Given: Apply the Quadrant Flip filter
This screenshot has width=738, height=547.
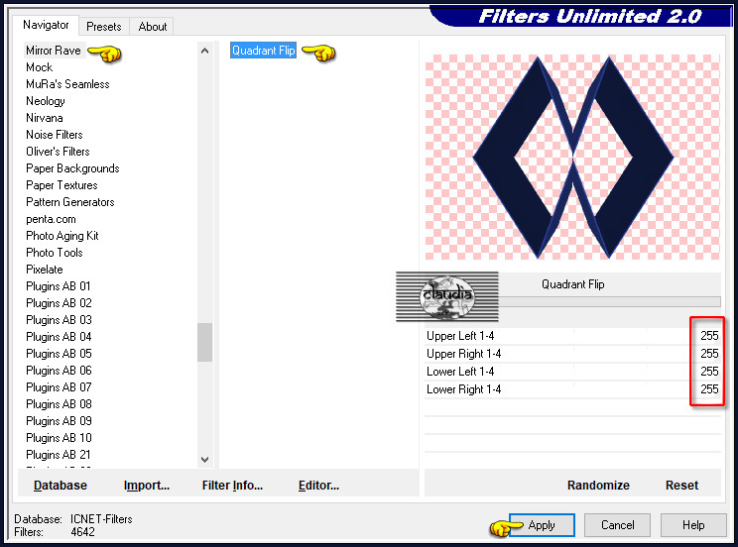Looking at the screenshot, I should pos(542,525).
